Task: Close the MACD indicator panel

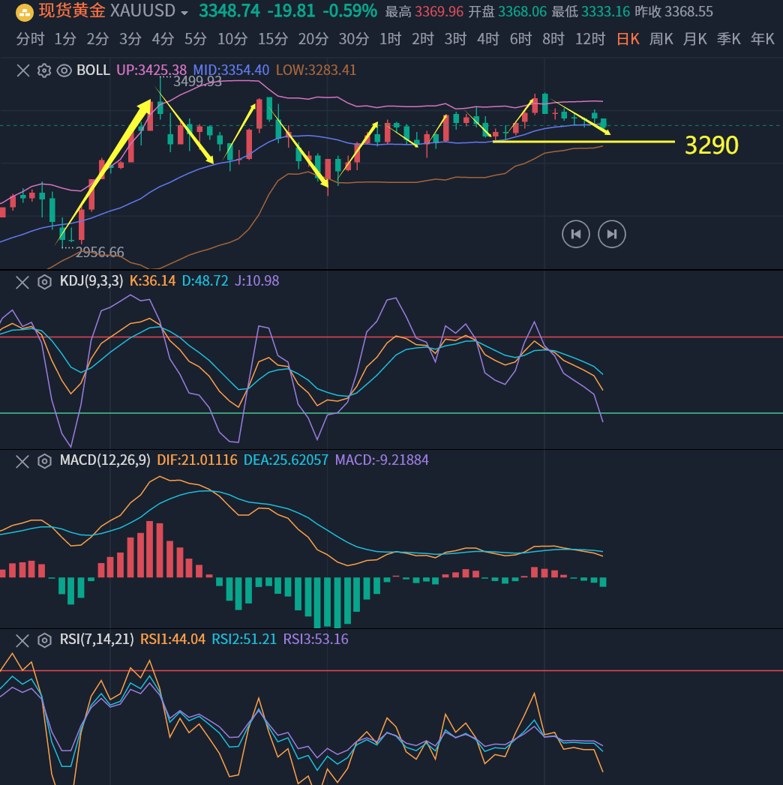Action: point(22,462)
